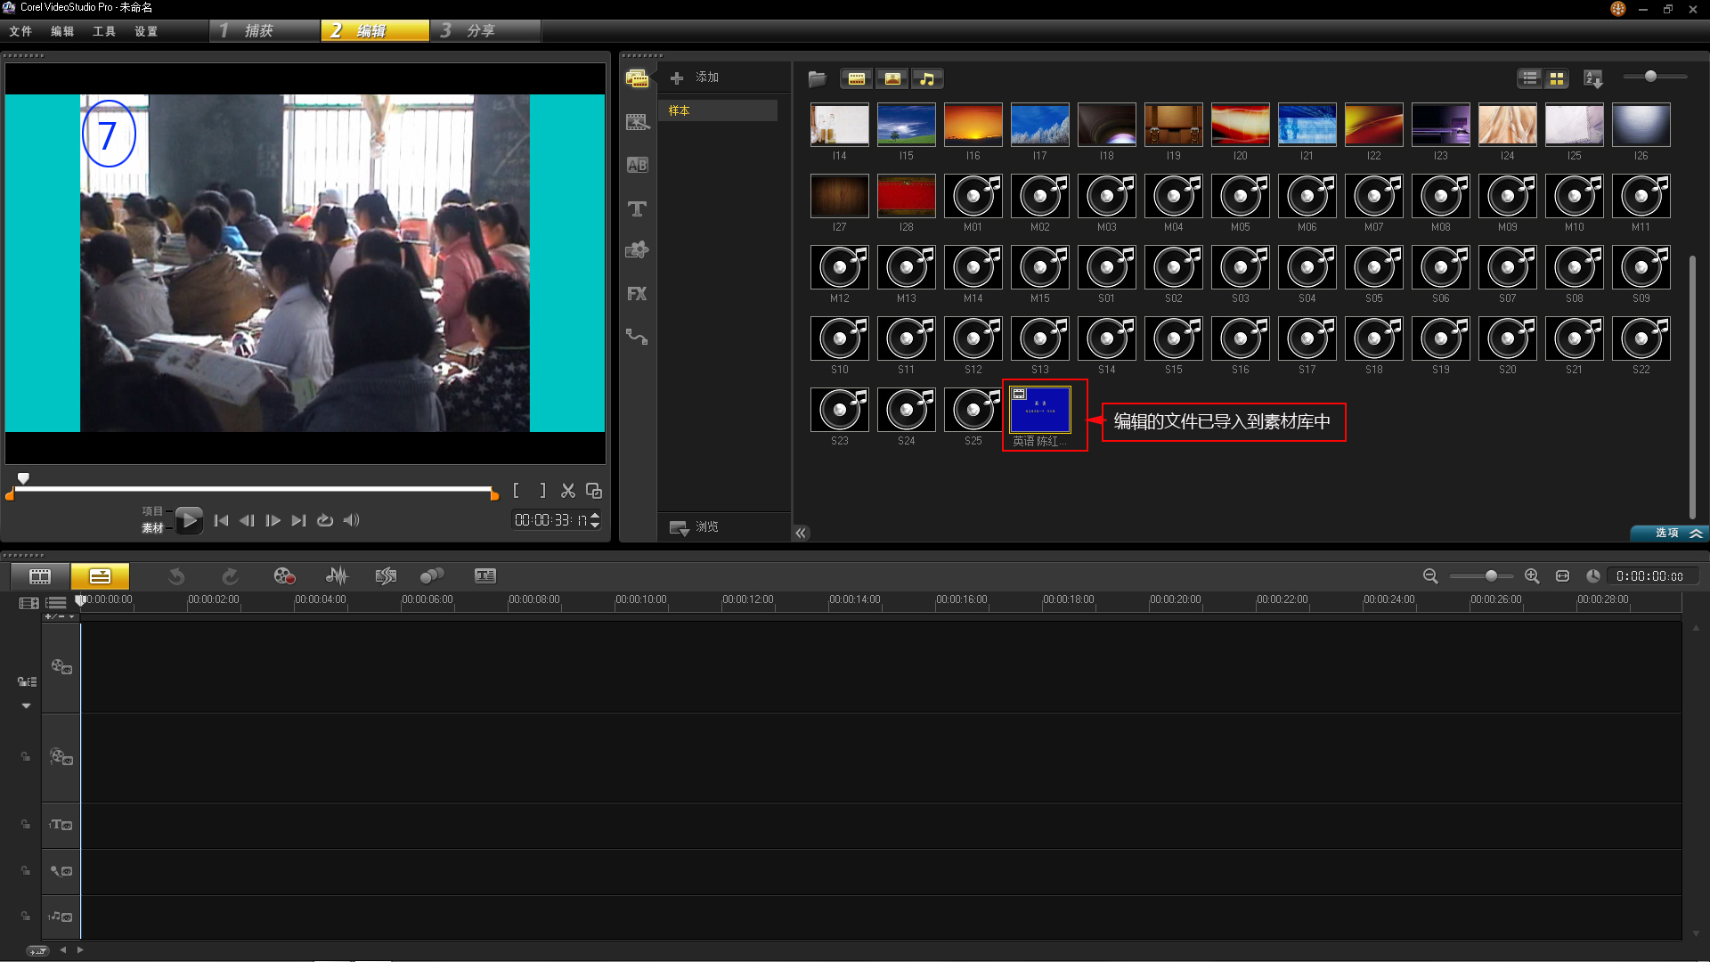Click the timeline zoom slider handle
This screenshot has height=962, width=1710.
1491,576
